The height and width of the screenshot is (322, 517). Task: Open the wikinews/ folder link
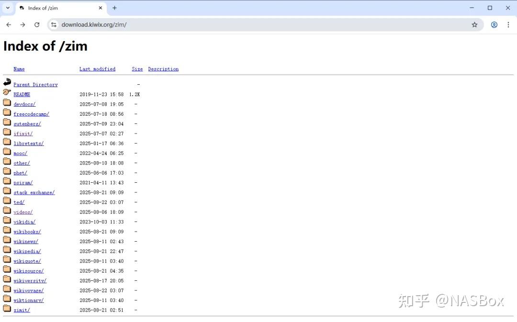[x=26, y=242]
